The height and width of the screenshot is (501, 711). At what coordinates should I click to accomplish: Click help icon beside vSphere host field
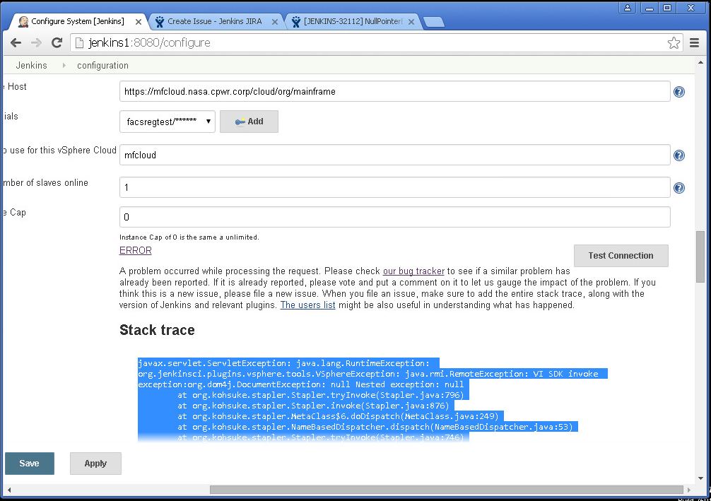tap(678, 92)
